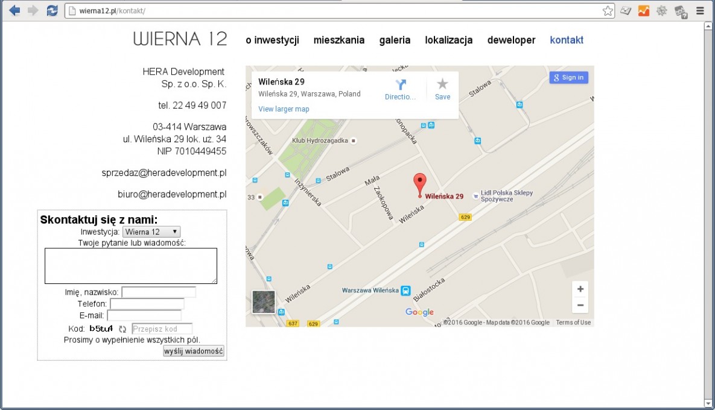715x410 pixels.
Task: Sign in to Google on map
Action: [568, 77]
